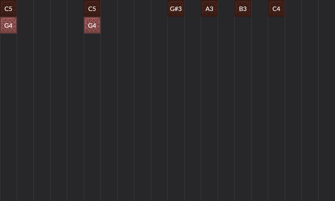The height and width of the screenshot is (201, 335).
Task: Click empty cell directly below first G4 note
Action: click(8, 42)
